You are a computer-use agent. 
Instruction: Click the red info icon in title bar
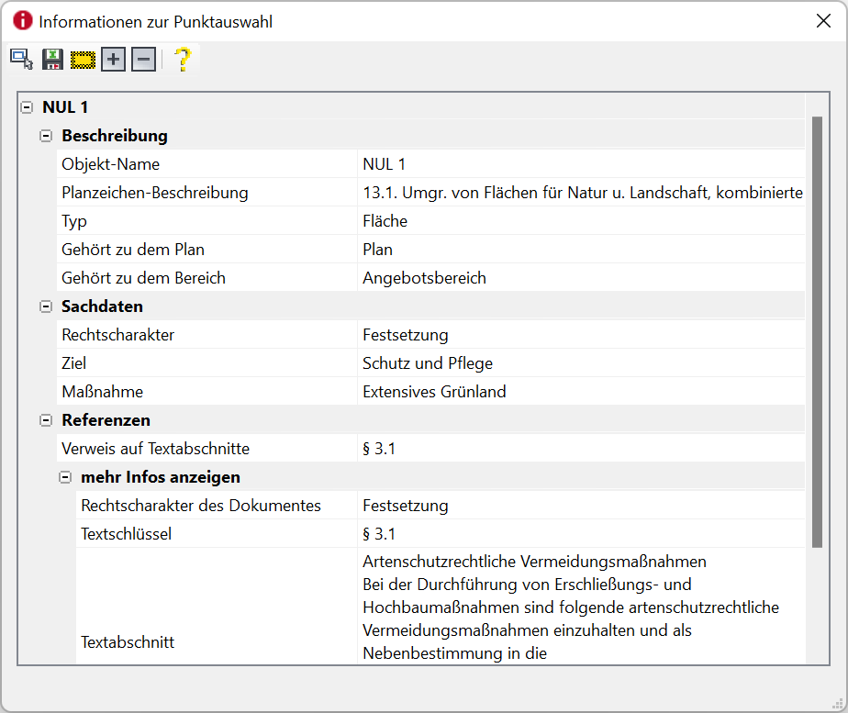[x=22, y=21]
